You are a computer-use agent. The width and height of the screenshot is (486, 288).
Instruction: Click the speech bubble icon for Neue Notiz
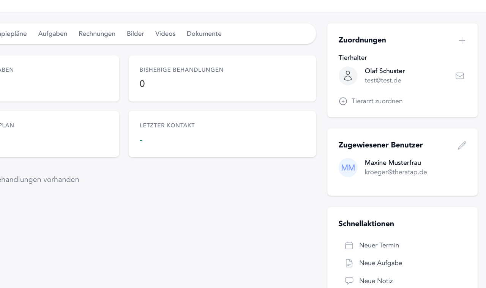[x=349, y=281]
